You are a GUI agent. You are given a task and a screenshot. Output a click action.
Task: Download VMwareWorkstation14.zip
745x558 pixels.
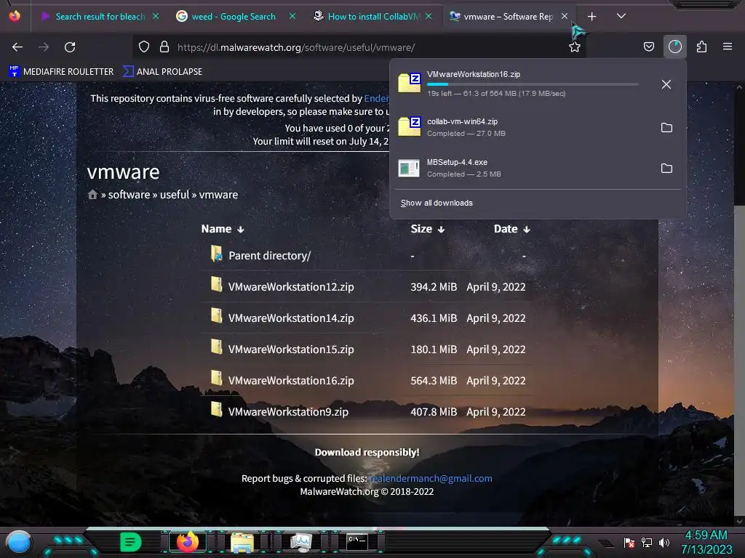[291, 318]
